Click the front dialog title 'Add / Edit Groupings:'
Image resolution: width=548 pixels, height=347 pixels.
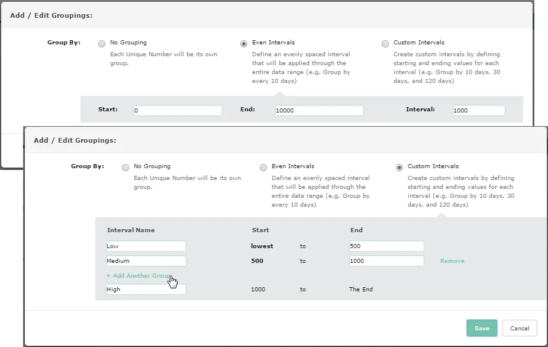point(75,140)
